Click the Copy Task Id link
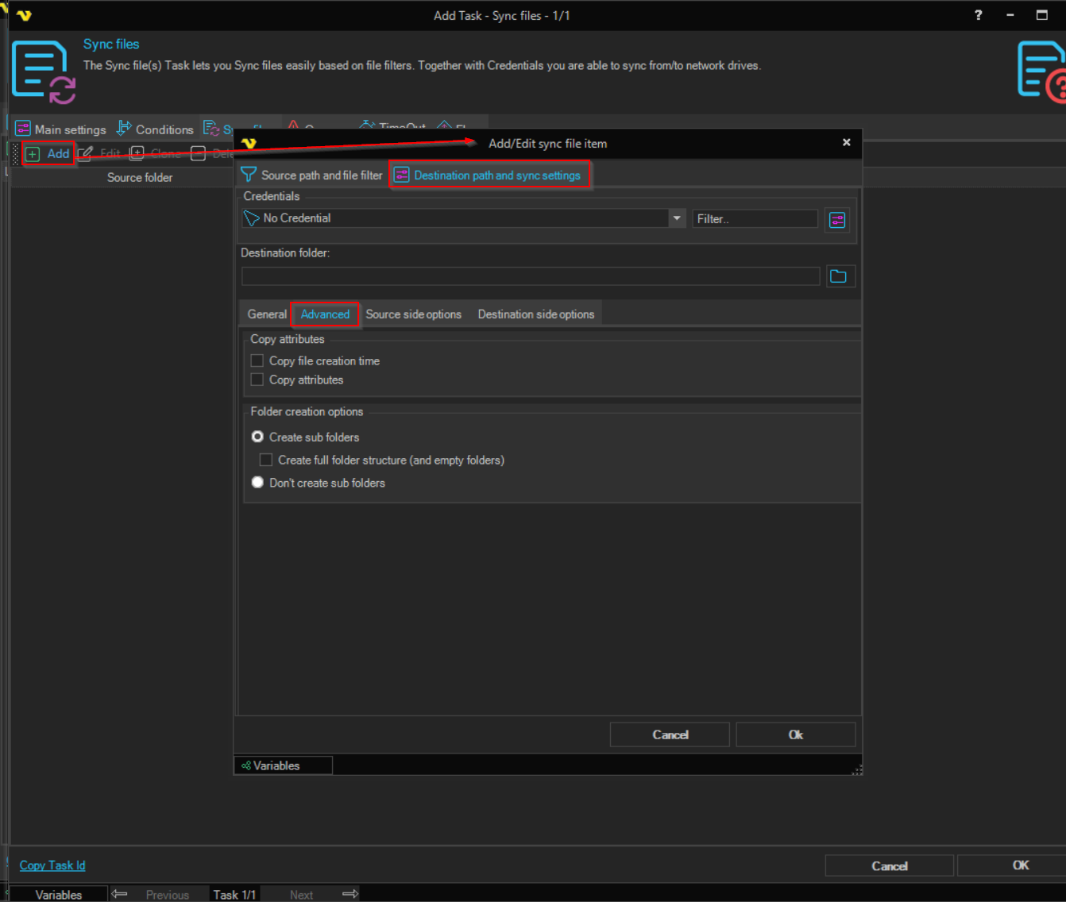 point(52,865)
